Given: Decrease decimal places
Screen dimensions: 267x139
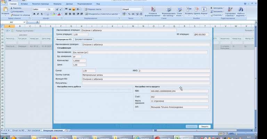Looking at the screenshot, I should [141, 14].
